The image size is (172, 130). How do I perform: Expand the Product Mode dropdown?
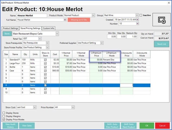[x=93, y=15]
